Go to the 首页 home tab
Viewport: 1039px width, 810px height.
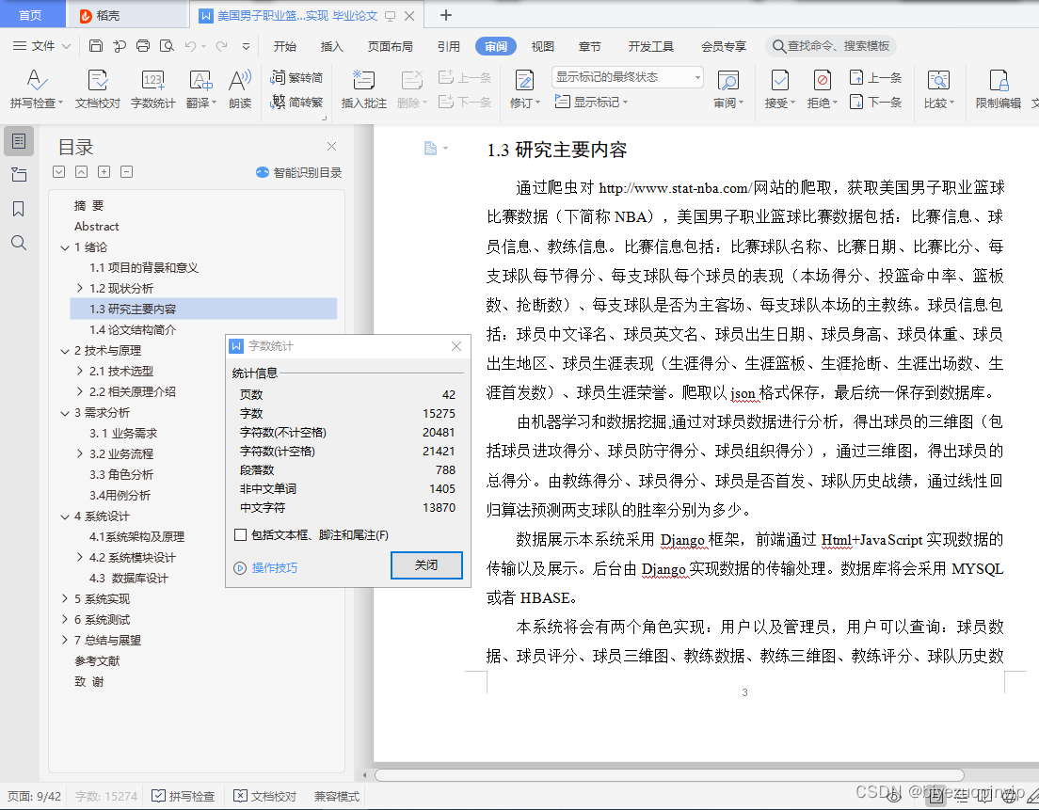click(30, 15)
